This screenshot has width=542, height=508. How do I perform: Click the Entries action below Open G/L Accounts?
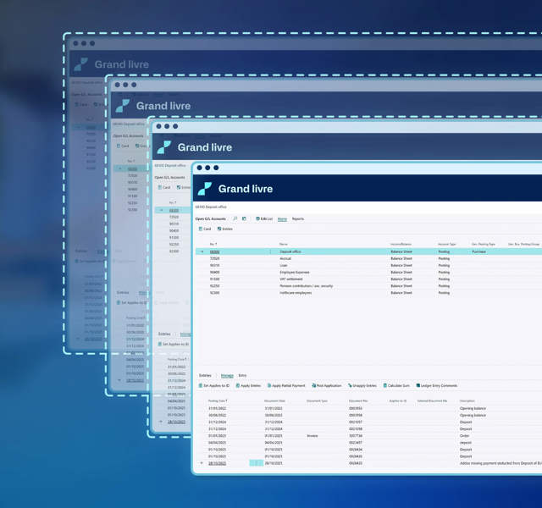click(226, 229)
